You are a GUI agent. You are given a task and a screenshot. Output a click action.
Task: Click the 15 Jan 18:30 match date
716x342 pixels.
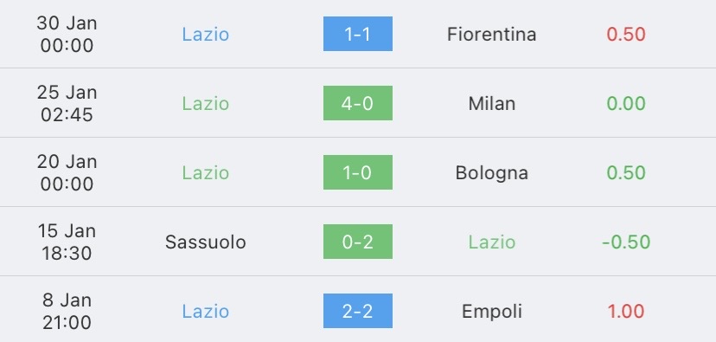point(67,242)
